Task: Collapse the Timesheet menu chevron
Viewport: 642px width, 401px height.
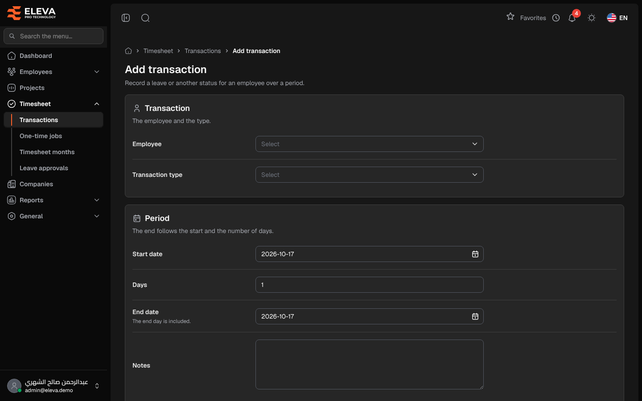Action: (x=97, y=104)
